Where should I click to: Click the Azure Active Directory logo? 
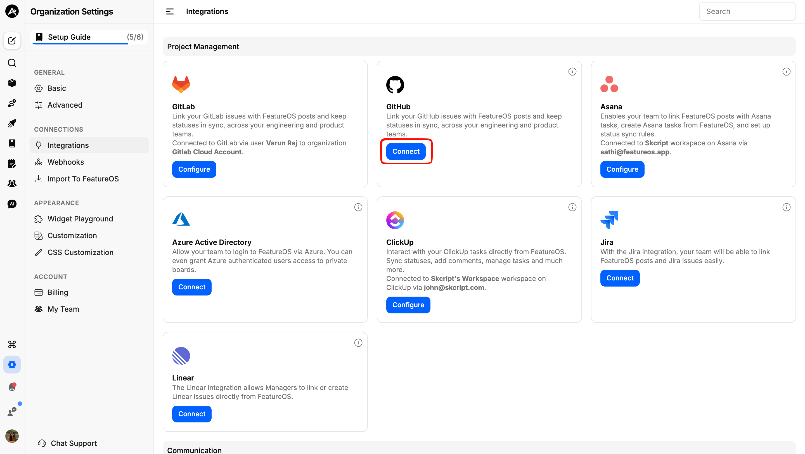(181, 219)
